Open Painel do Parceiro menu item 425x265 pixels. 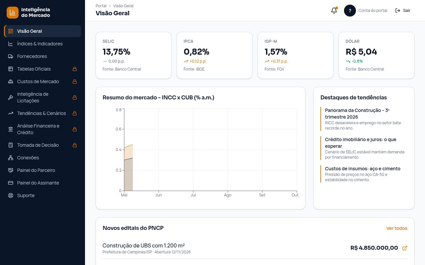coord(42,170)
